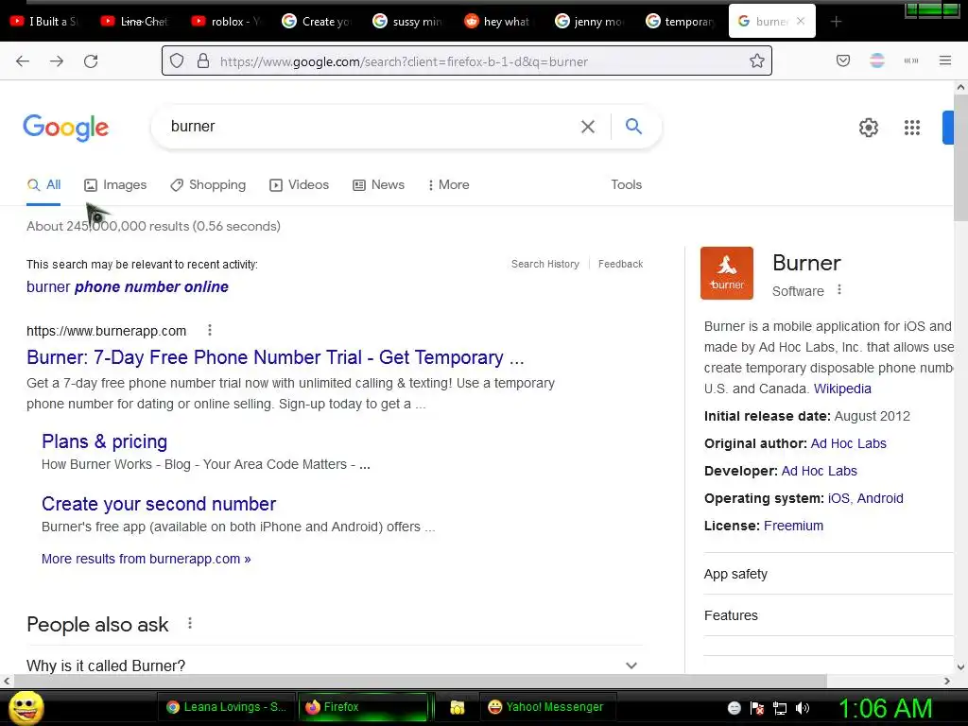Viewport: 968px width, 726px height.
Task: Open People also ask options menu
Action: [190, 624]
